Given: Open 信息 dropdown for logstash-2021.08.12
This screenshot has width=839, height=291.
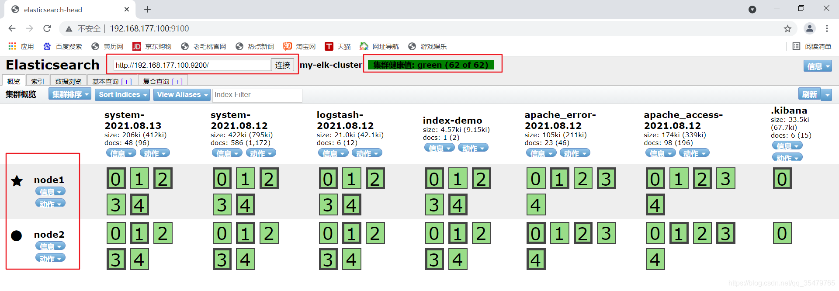Looking at the screenshot, I should (333, 153).
